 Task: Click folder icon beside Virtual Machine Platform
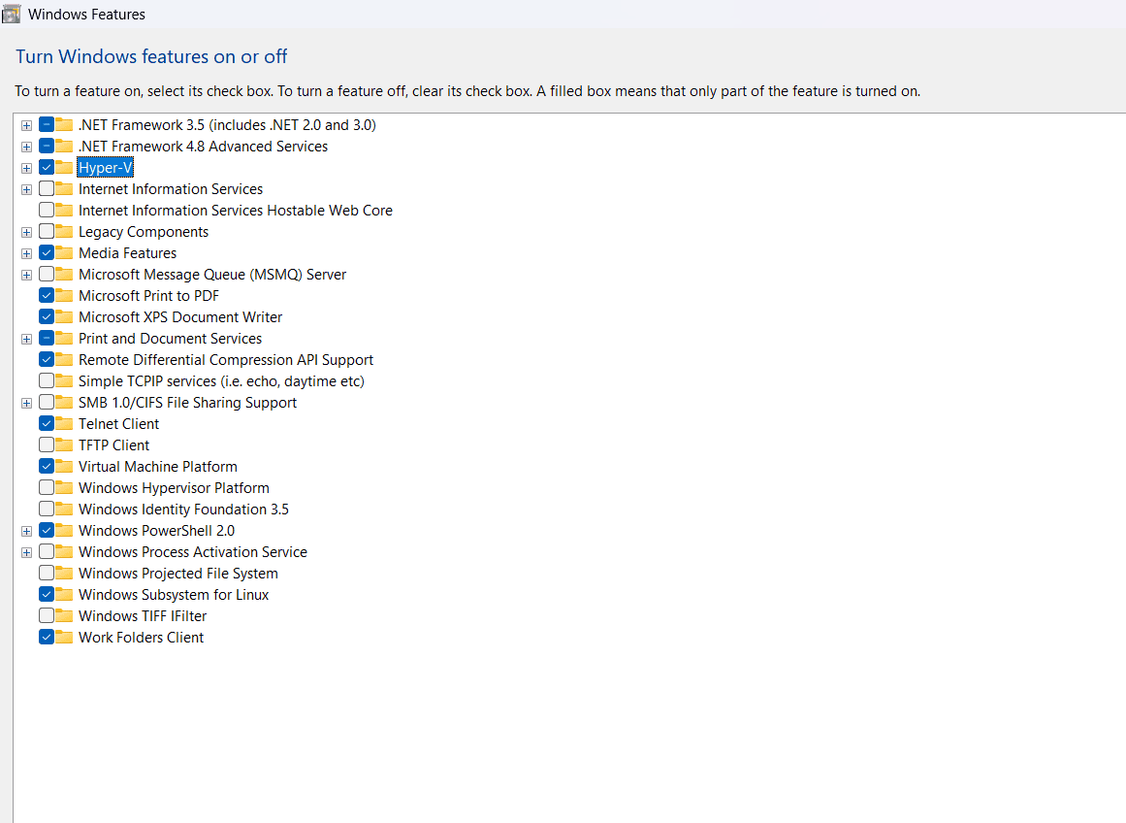point(65,467)
